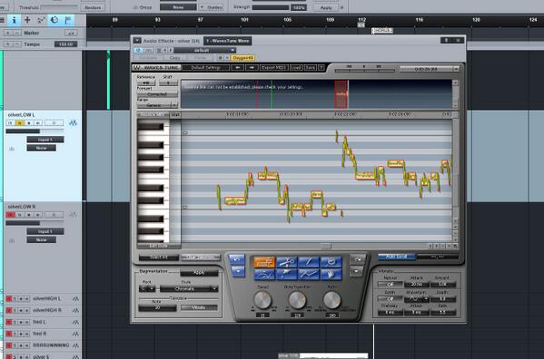Image resolution: width=544 pixels, height=359 pixels.
Task: Toggle mute on fred R track
Action: [x=9, y=334]
